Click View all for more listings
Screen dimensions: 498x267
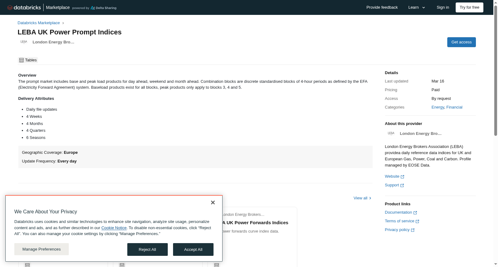point(362,198)
